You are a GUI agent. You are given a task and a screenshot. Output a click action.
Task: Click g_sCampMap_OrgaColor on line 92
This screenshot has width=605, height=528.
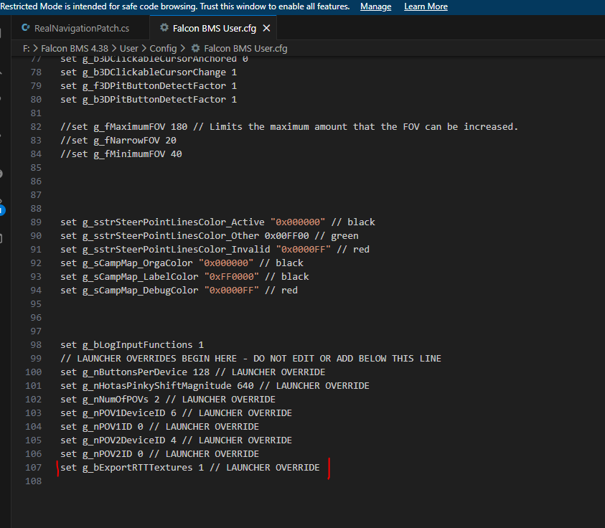137,263
